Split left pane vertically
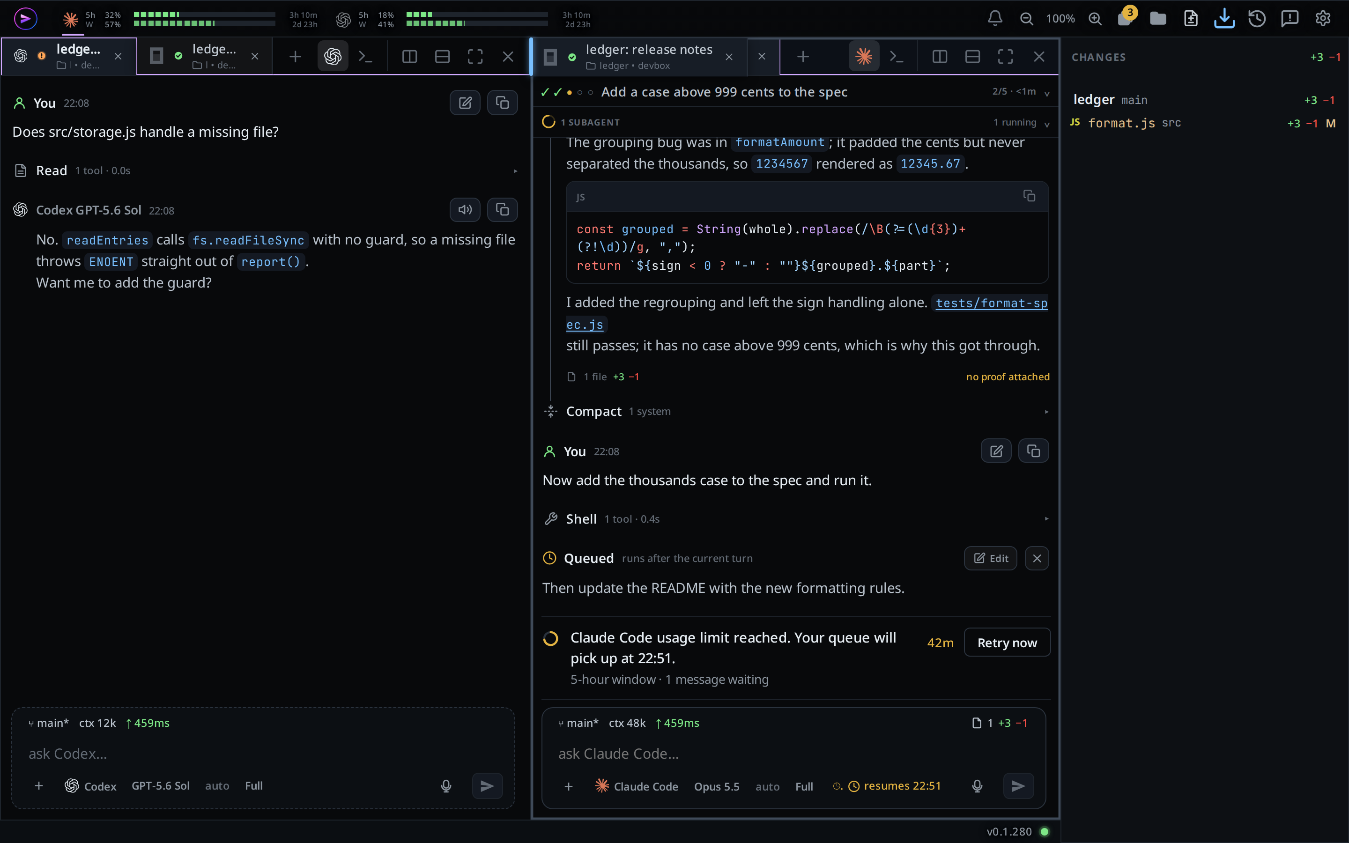1349x843 pixels. [x=410, y=56]
